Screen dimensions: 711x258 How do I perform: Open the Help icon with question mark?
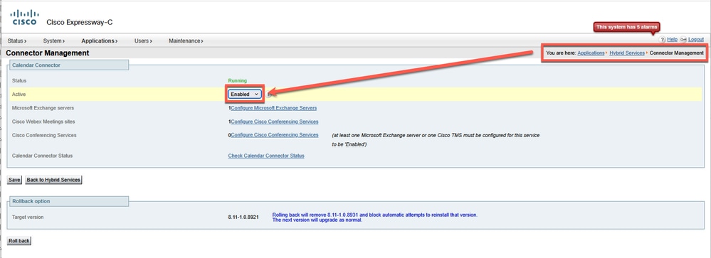click(662, 40)
